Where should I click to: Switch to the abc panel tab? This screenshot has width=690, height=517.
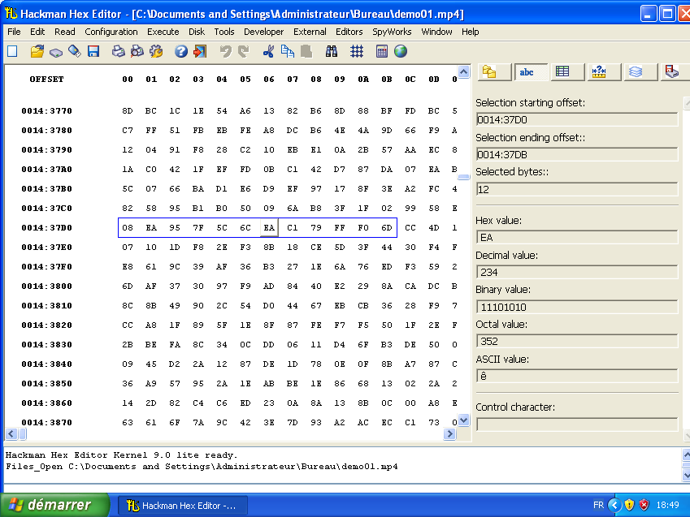pos(526,71)
